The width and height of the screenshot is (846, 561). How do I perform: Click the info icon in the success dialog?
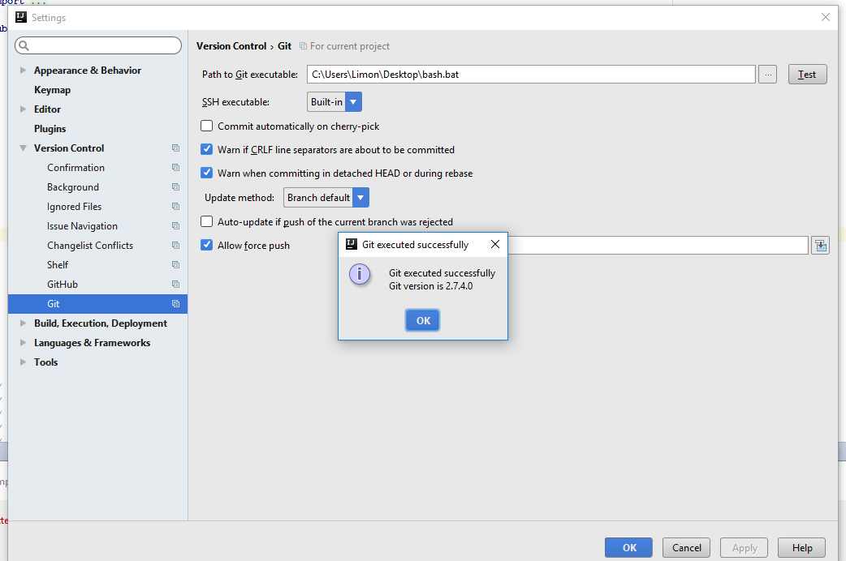tap(360, 274)
